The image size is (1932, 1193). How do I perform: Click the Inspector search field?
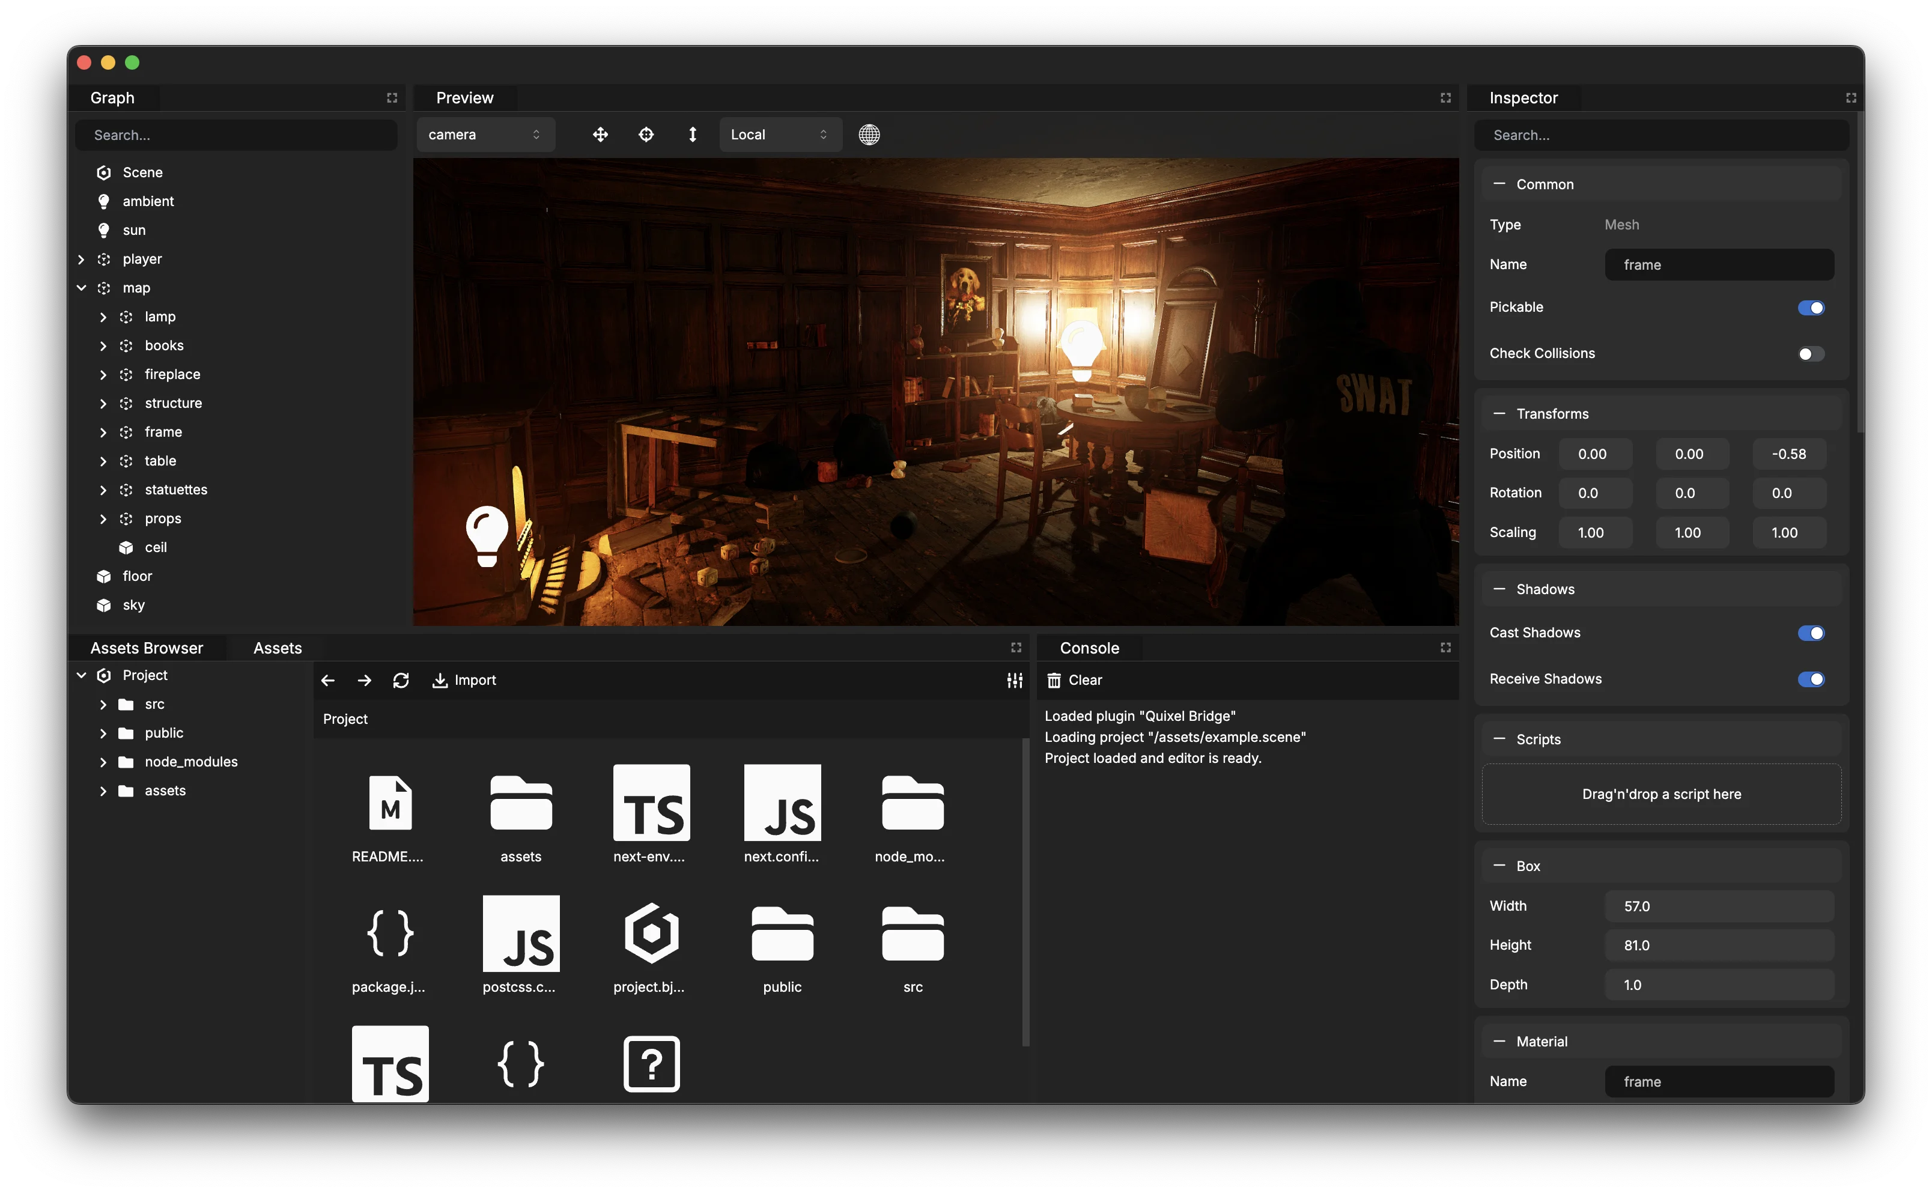pos(1662,136)
